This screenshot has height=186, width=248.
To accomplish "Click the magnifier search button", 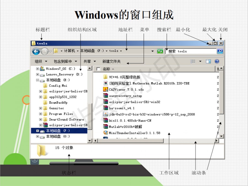I will 220,51.
